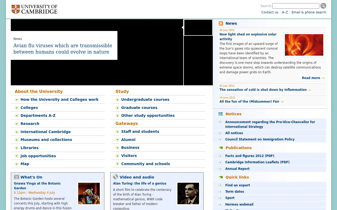Open the A–Z index link
This screenshot has width=337, height=210.
click(x=285, y=12)
